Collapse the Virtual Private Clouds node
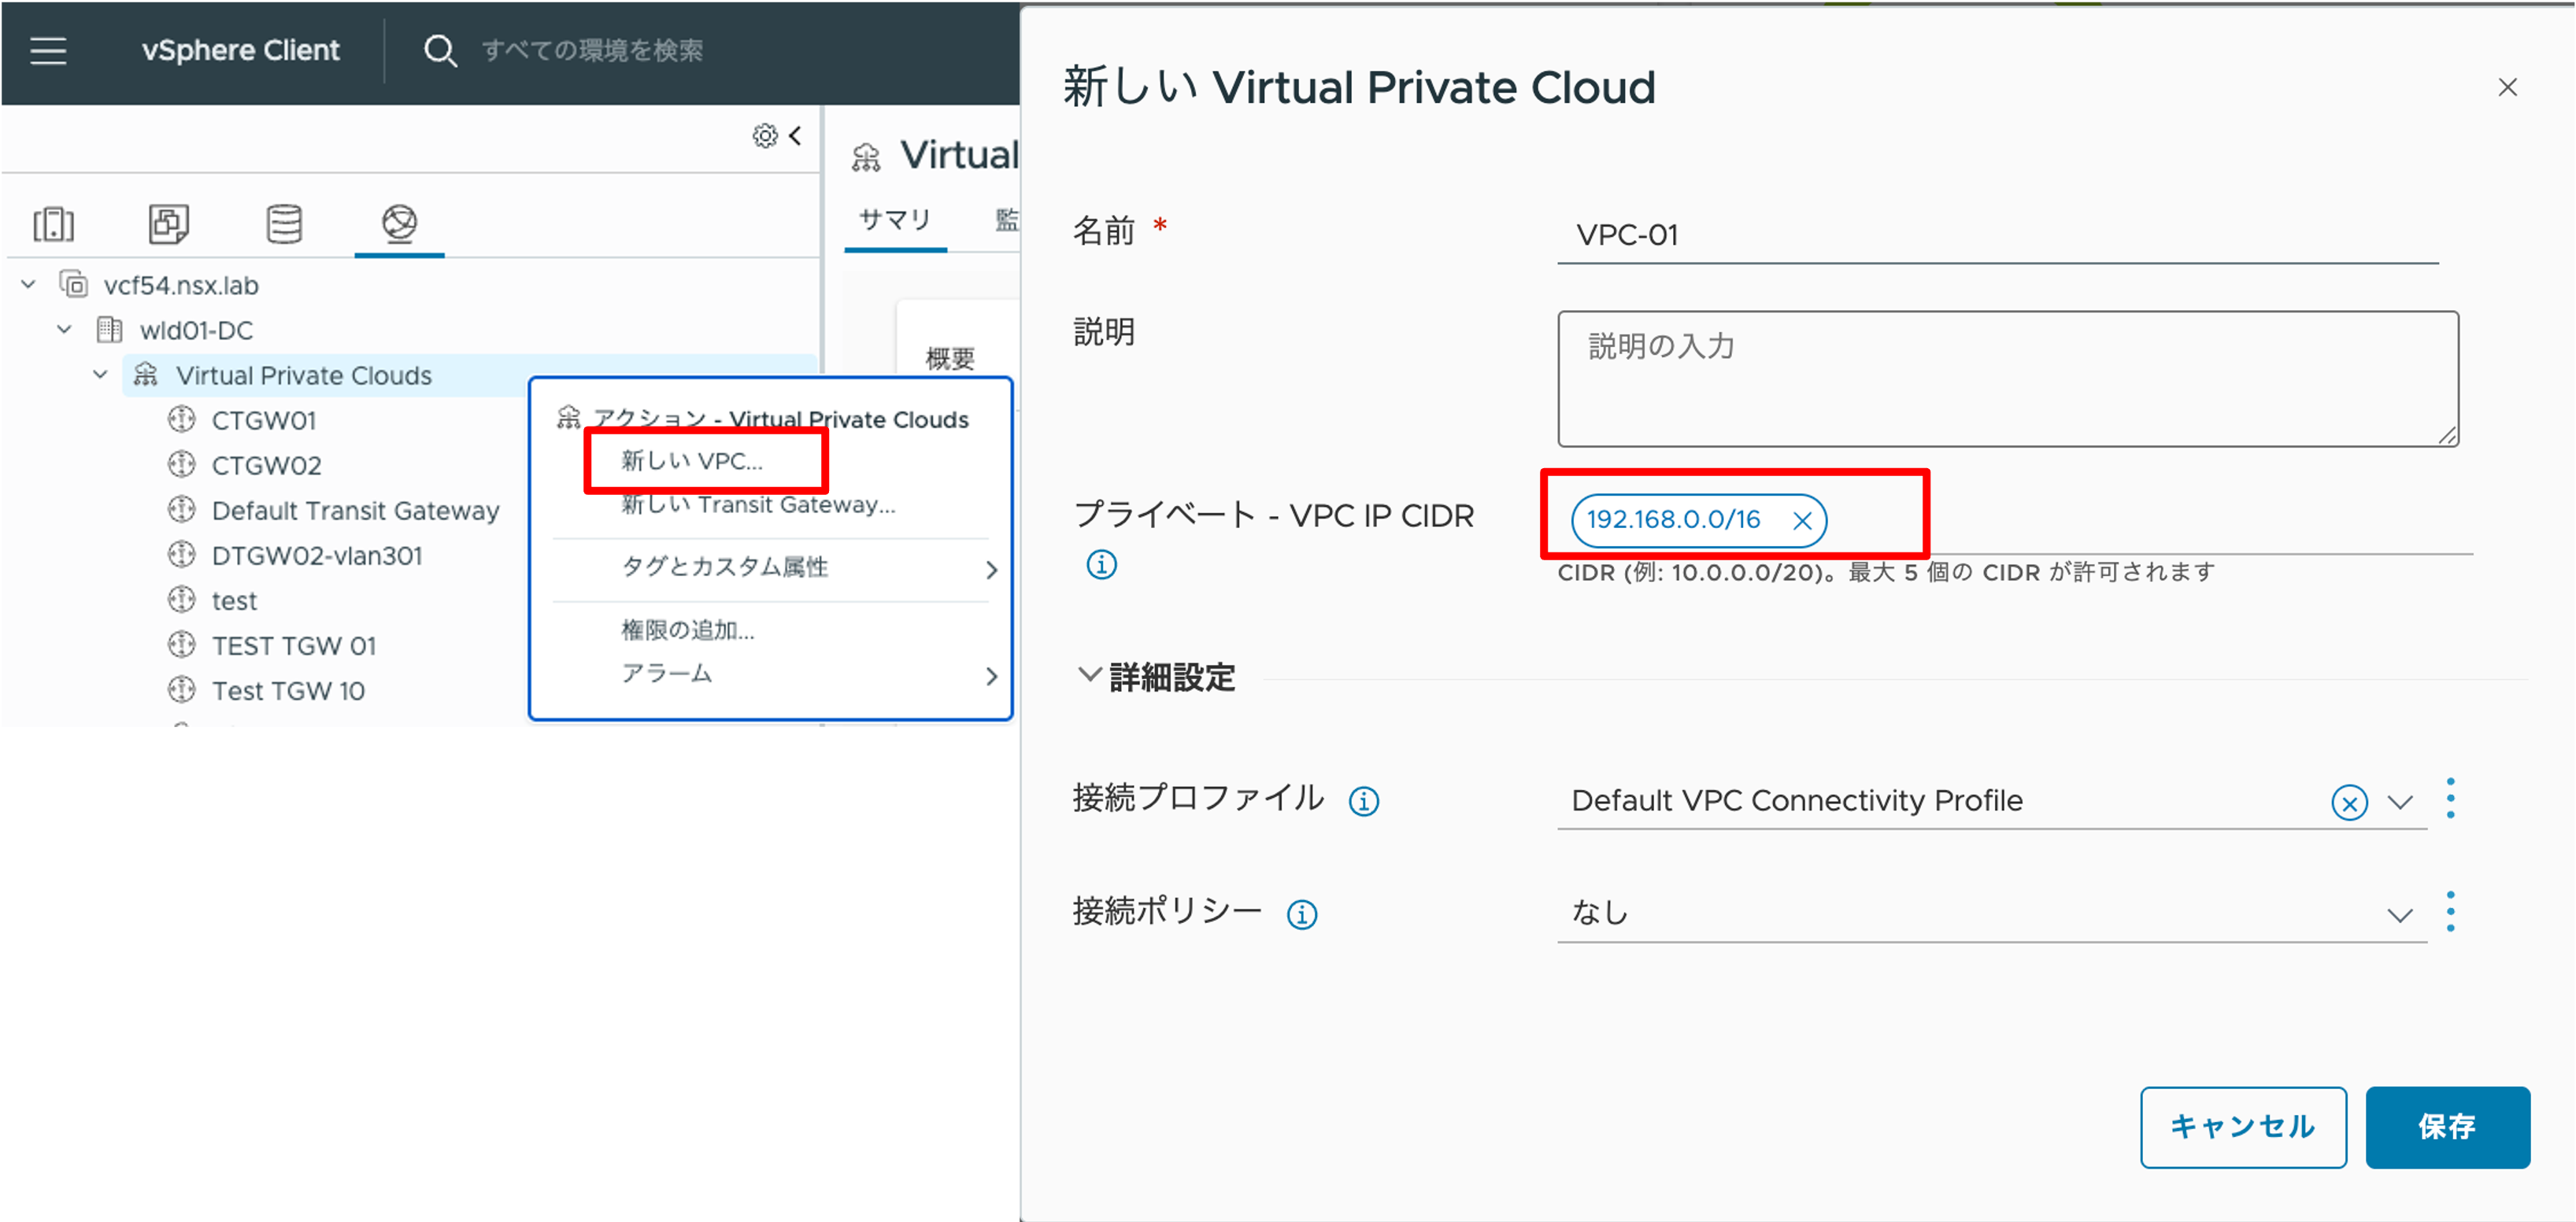This screenshot has height=1222, width=2576. tap(100, 375)
